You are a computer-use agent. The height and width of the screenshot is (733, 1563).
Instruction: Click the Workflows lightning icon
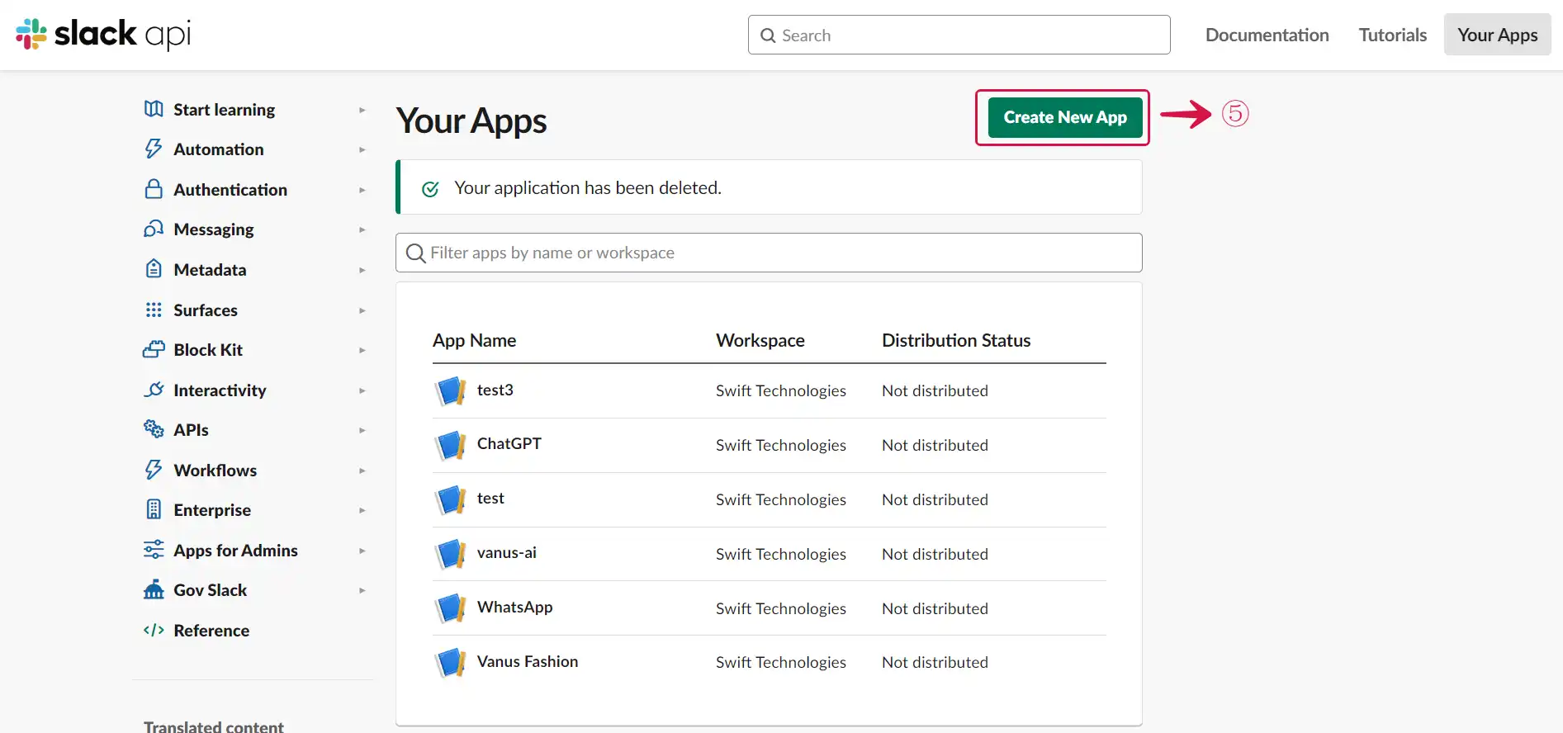coord(154,470)
